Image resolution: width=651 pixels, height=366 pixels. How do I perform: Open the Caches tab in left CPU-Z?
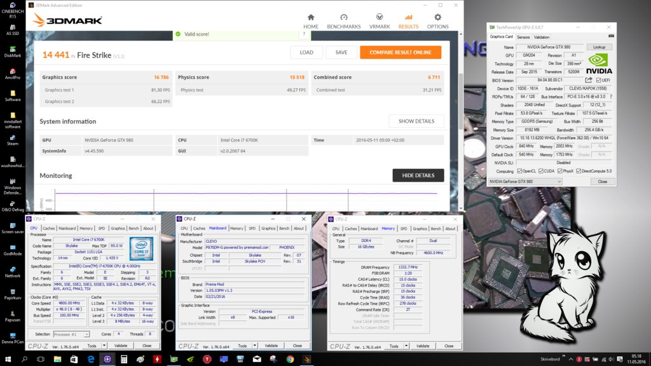tap(48, 228)
